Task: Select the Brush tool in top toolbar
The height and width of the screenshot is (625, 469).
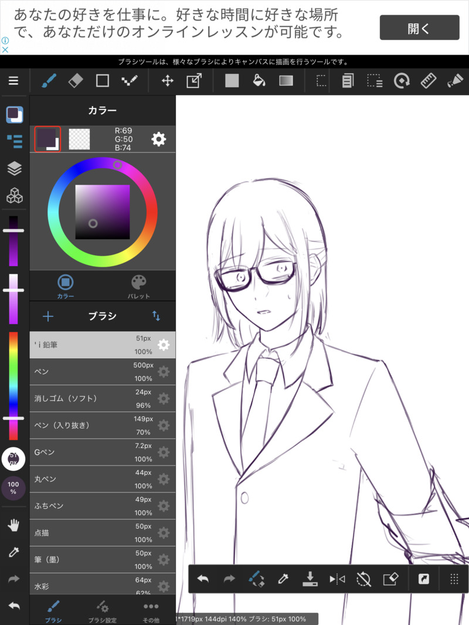Action: click(x=49, y=81)
